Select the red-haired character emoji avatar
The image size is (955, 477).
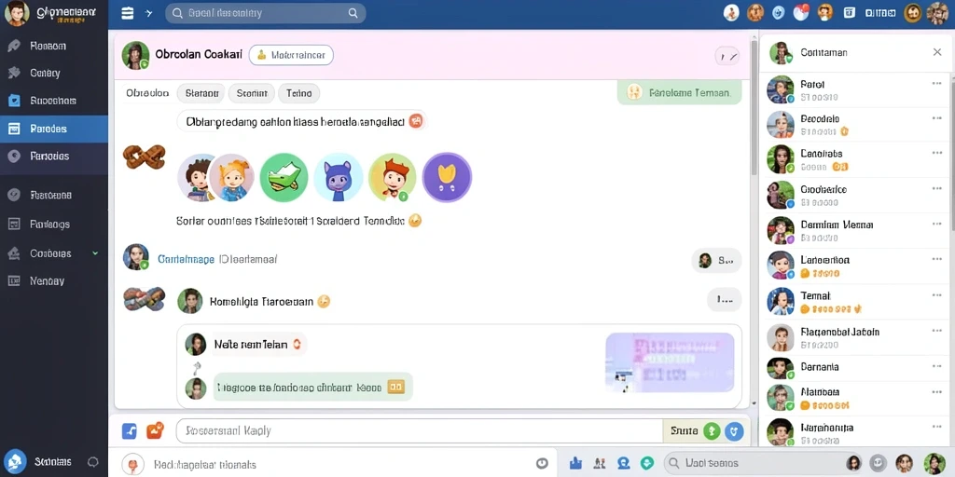[393, 178]
